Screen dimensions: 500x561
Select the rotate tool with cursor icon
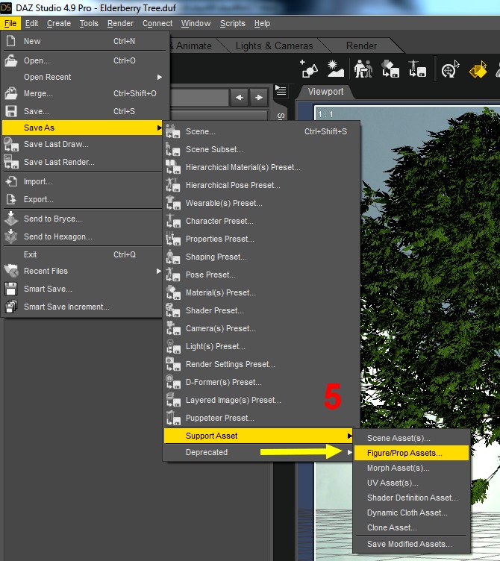pos(450,69)
